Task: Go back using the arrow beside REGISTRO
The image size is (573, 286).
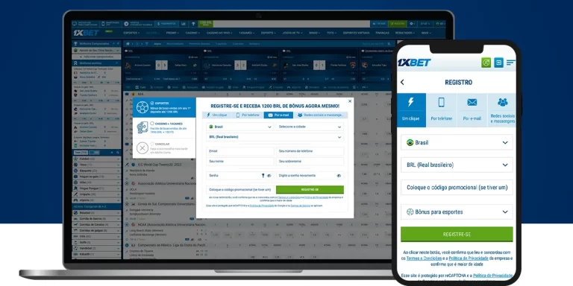Action: pos(402,82)
